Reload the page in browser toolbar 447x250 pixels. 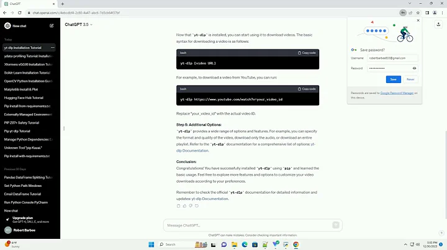[x=20, y=13]
